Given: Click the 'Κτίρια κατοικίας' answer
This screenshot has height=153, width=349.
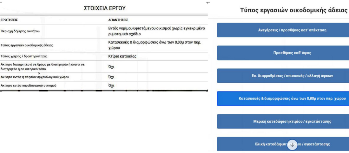Looking at the screenshot, I should tap(122, 56).
